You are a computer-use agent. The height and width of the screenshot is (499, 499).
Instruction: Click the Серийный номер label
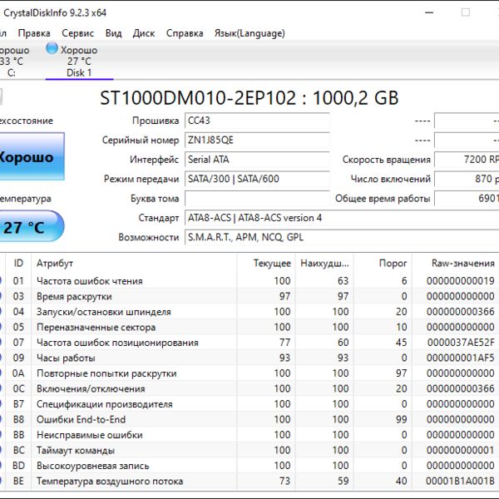pyautogui.click(x=141, y=140)
